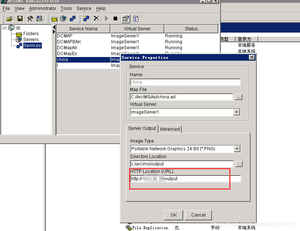Select the Folders tree item
Image resolution: width=300 pixels, height=231 pixels.
(31, 34)
